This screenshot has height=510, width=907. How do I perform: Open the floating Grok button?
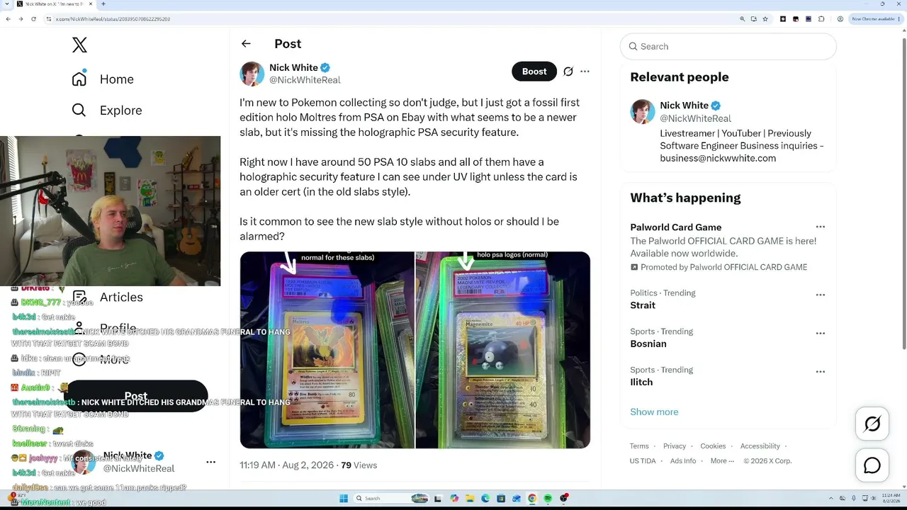(872, 424)
